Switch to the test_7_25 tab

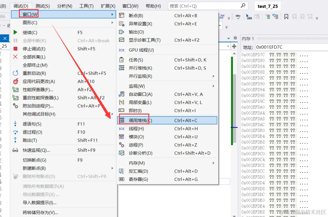coord(267,6)
